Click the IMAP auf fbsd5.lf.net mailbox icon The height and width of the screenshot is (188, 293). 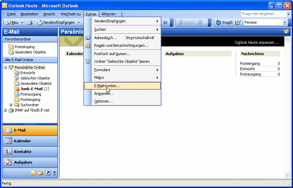tap(11, 110)
